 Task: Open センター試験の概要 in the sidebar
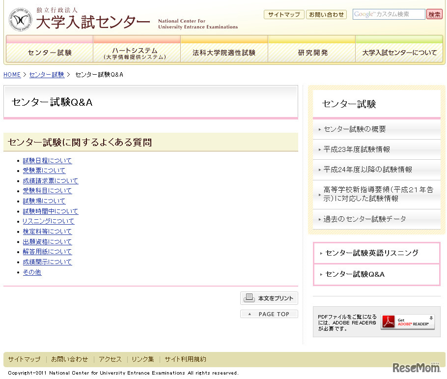(355, 129)
